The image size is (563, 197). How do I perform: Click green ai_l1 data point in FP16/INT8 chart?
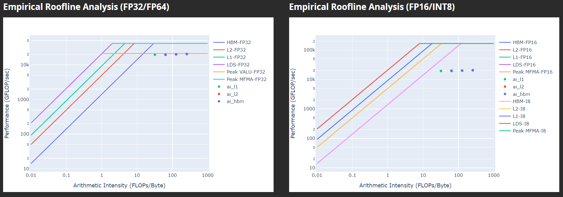[x=441, y=71]
